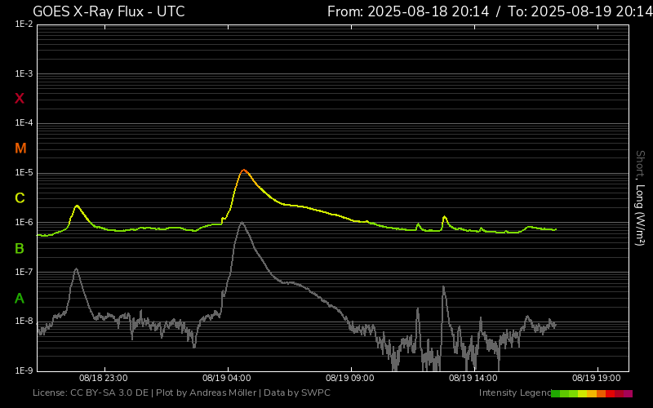Click the 'Data by SWPC' credit
653x408 pixels.
pos(297,392)
